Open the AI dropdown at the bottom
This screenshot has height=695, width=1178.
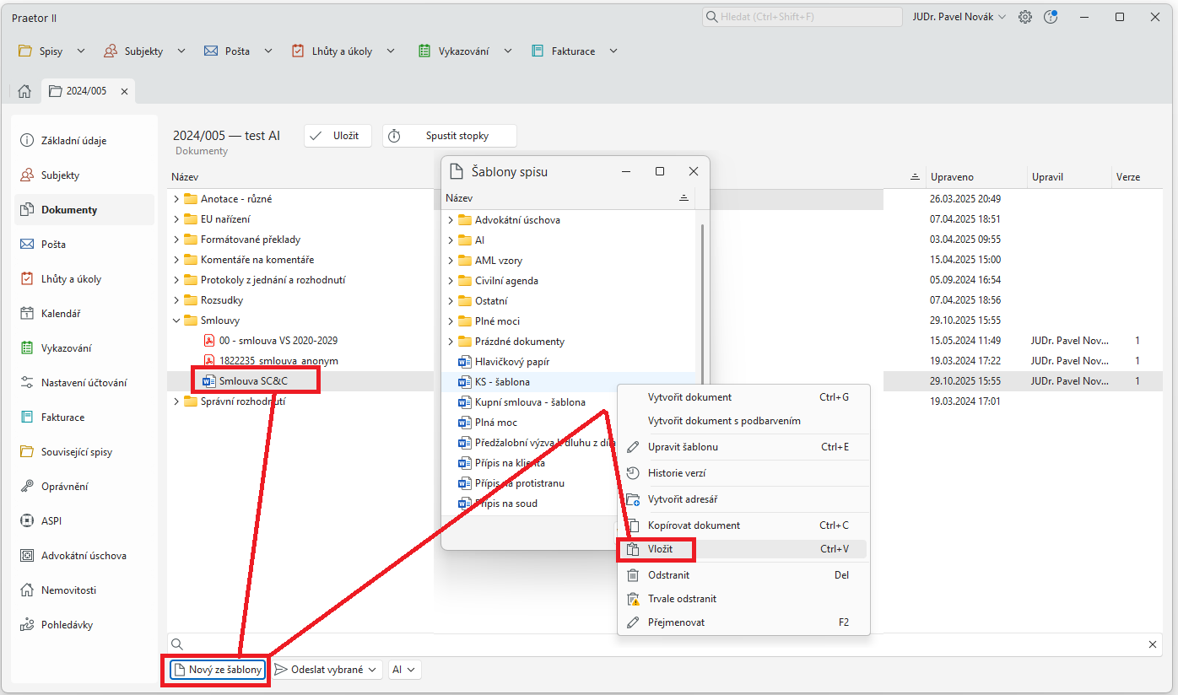coord(404,670)
